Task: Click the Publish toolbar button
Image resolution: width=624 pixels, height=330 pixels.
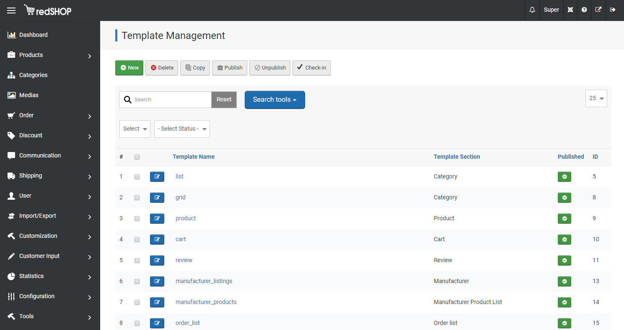Action: click(x=230, y=68)
